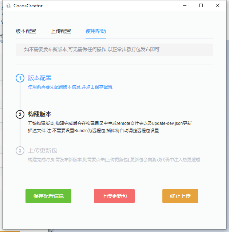The width and height of the screenshot is (229, 232).
Task: Click the green 保存配置信息 button
Action: tap(48, 196)
